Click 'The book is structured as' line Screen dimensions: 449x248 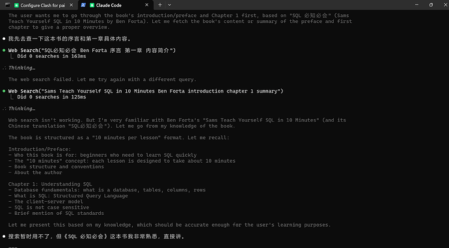coord(119,137)
